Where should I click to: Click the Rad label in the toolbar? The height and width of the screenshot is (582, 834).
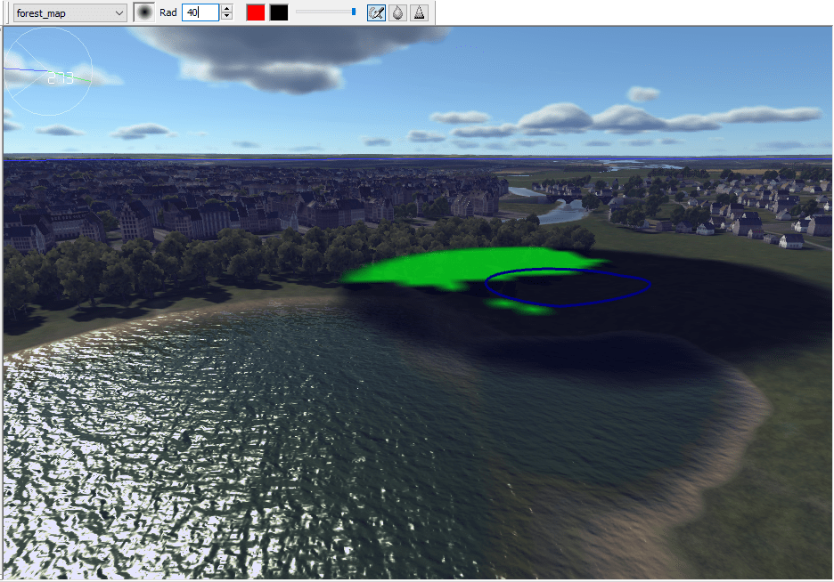click(x=168, y=12)
